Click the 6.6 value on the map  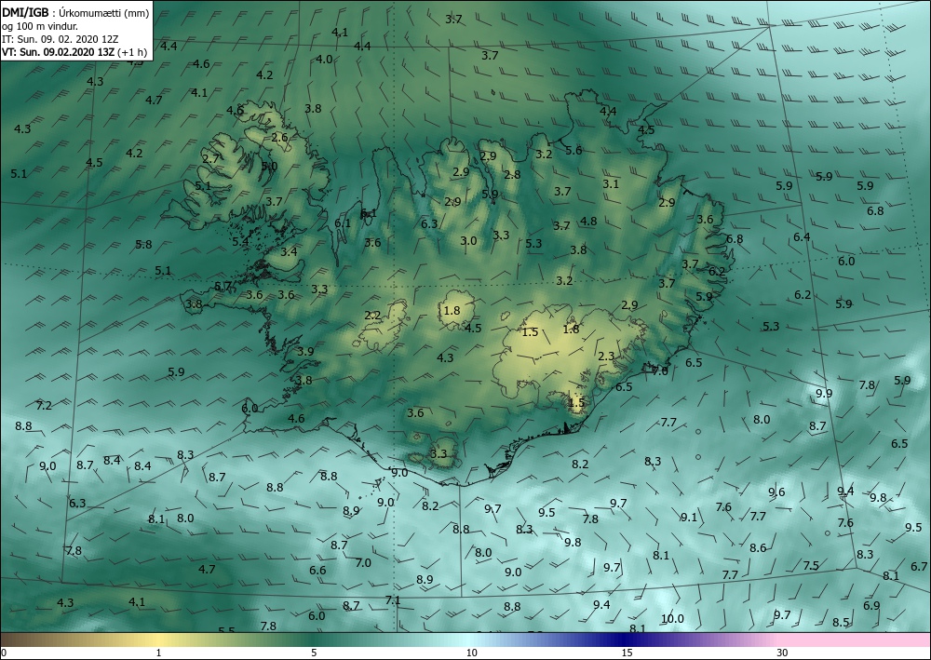(x=317, y=570)
